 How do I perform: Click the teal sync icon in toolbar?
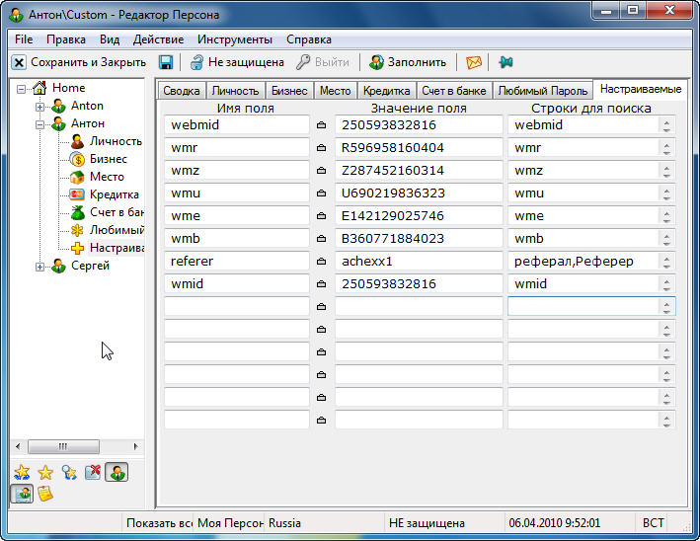coord(506,62)
